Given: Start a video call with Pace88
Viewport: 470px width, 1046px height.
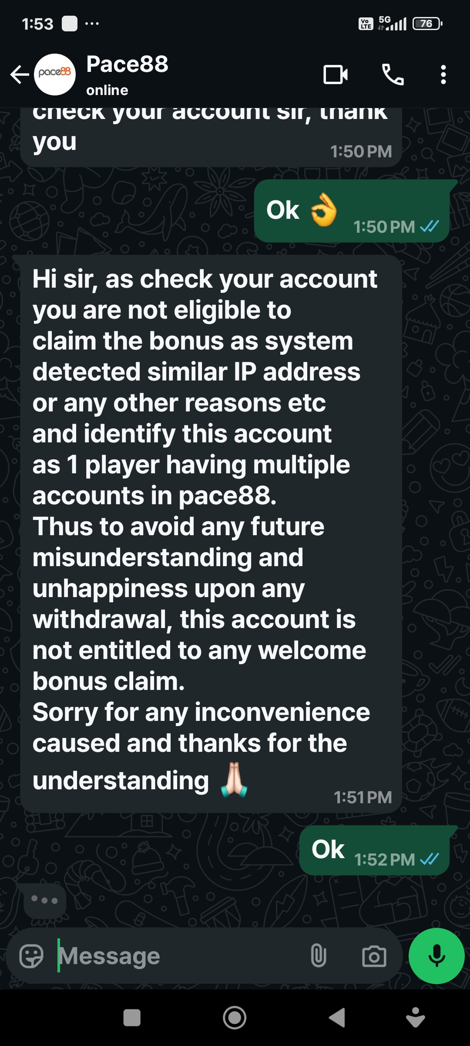Looking at the screenshot, I should (336, 75).
